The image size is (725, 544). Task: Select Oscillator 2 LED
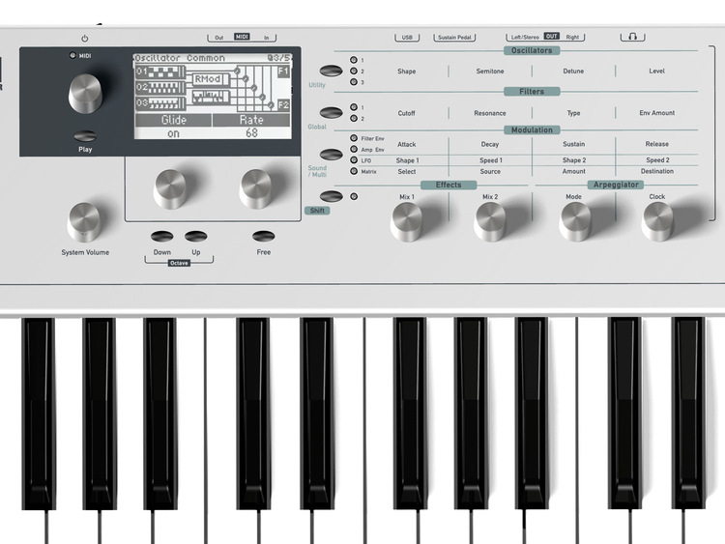coord(354,71)
